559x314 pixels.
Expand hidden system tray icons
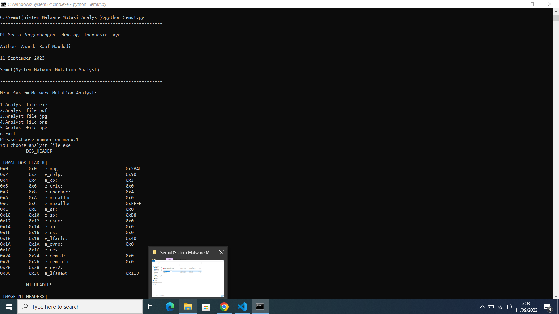(482, 307)
